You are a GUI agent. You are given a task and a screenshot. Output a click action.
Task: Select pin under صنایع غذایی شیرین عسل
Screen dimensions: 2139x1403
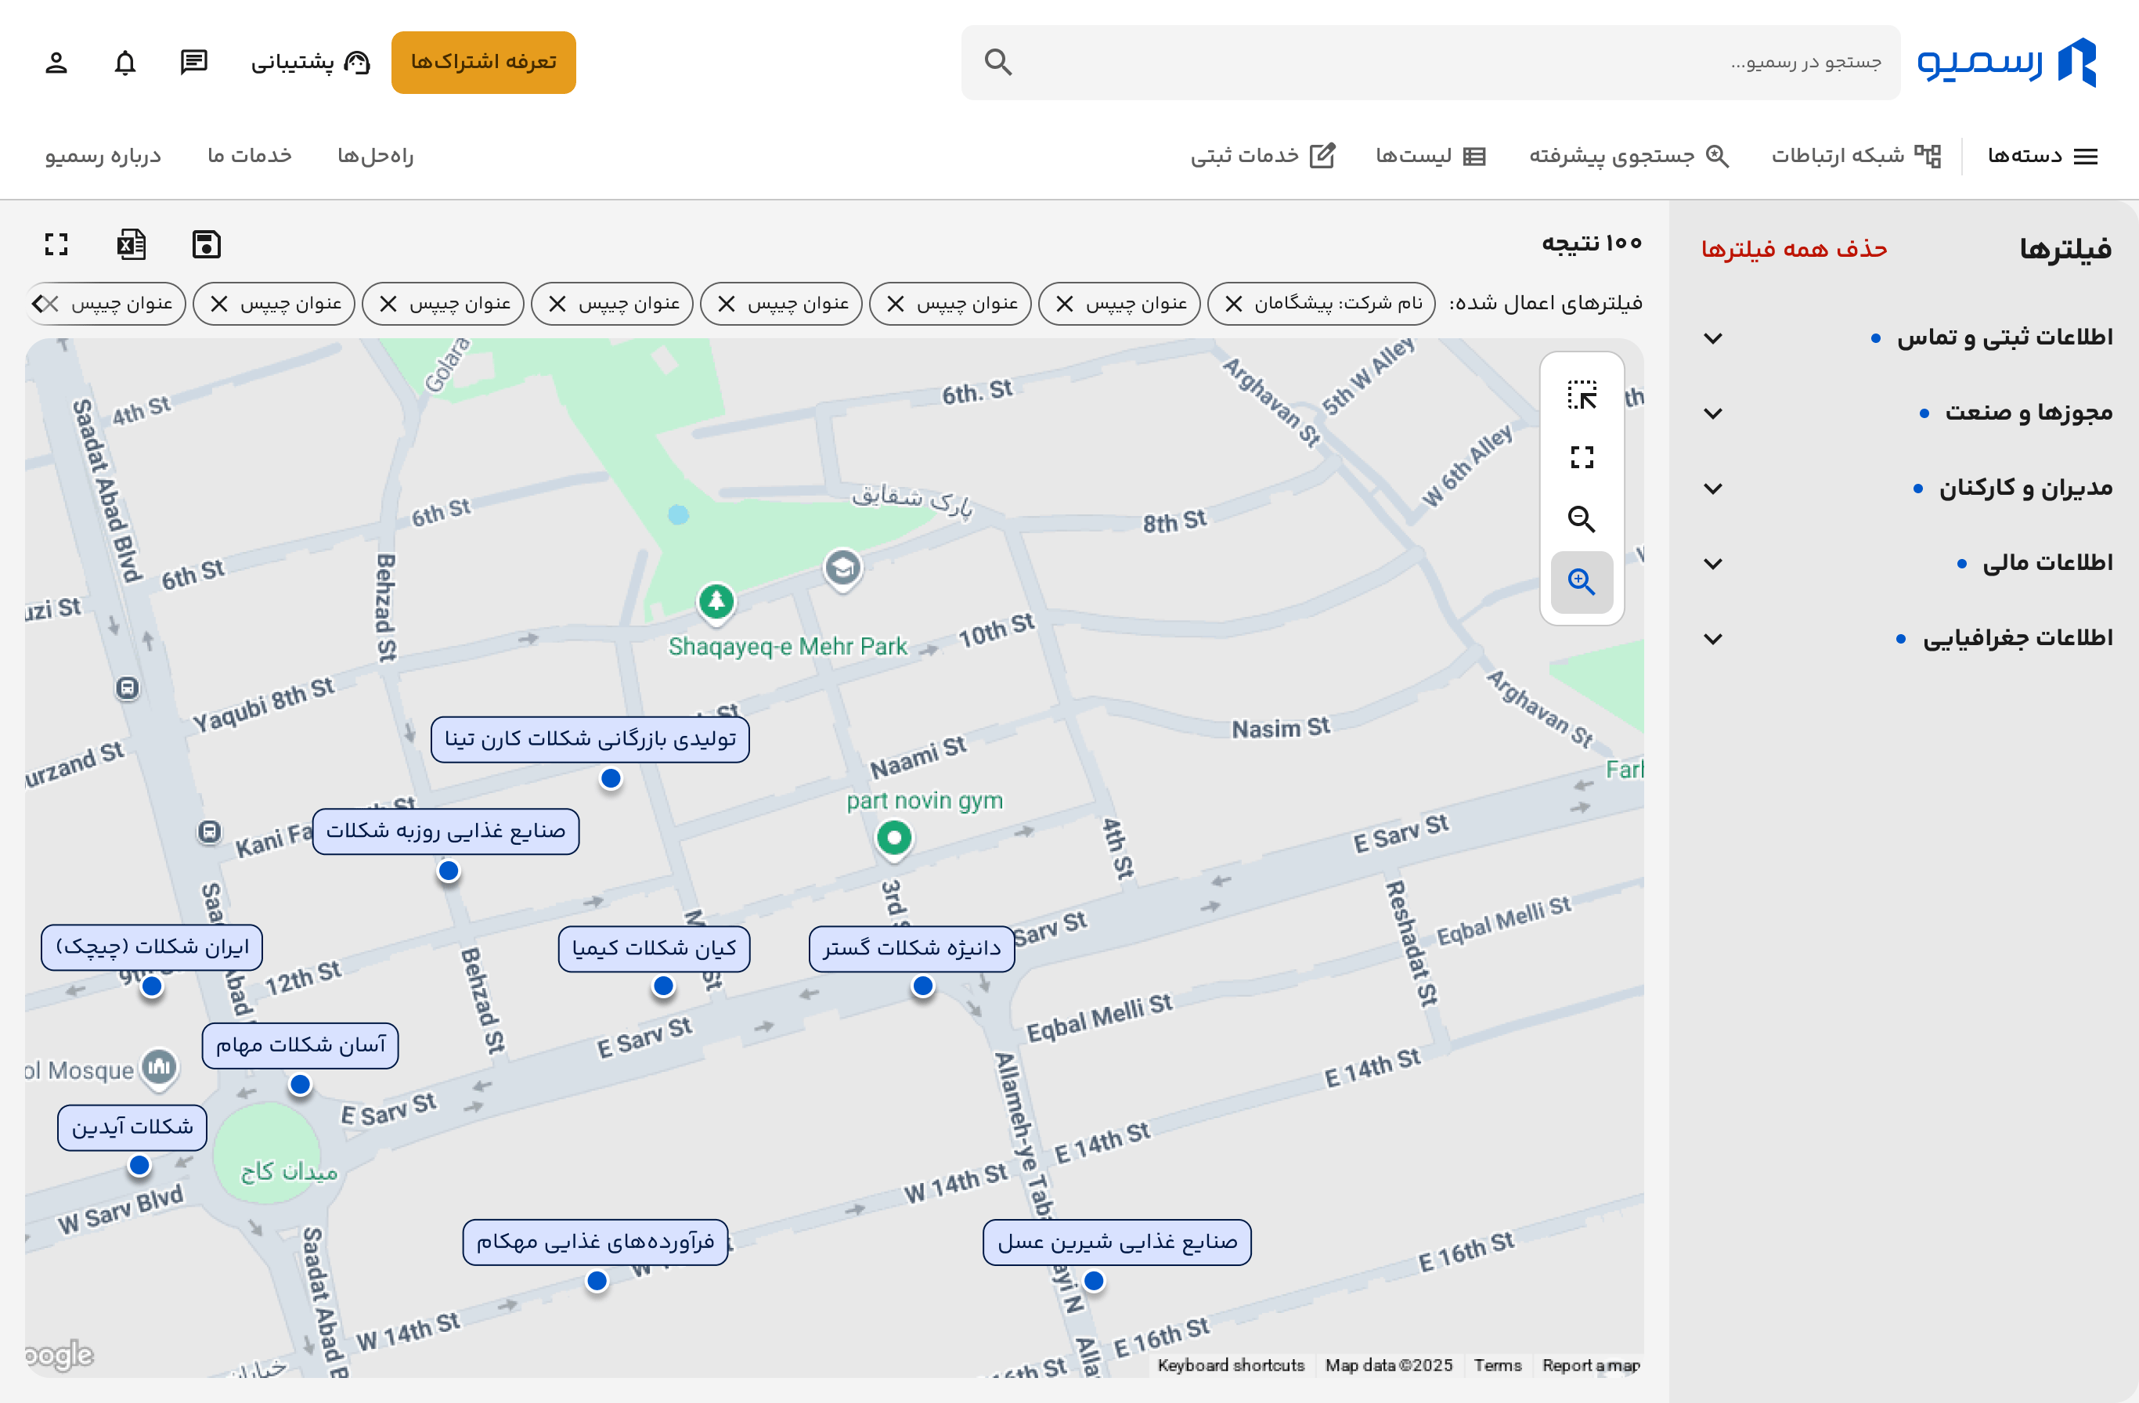click(1094, 1281)
